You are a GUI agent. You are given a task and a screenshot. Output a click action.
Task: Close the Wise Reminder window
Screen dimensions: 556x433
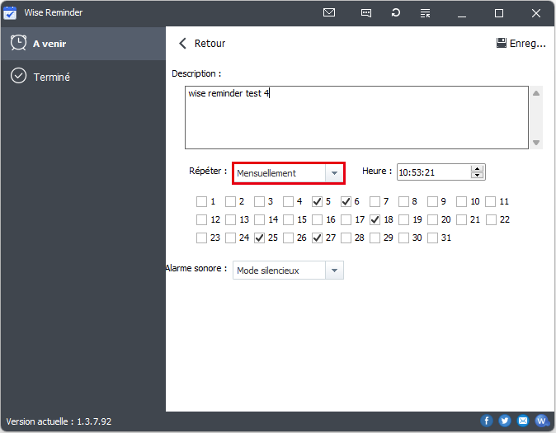click(x=536, y=13)
